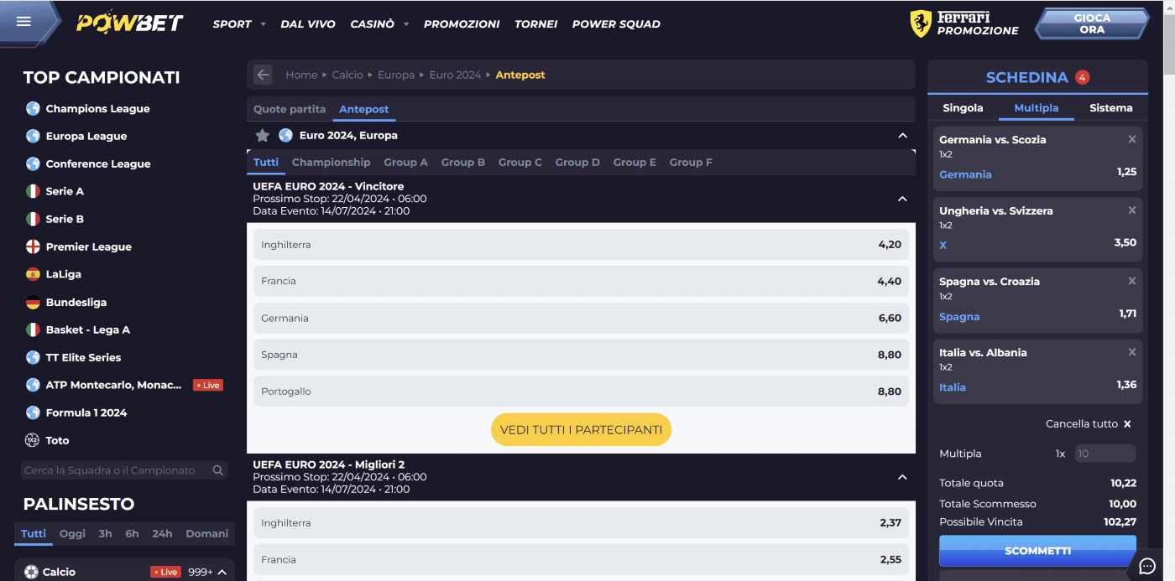Select the Group F filter tab
This screenshot has height=581, width=1175.
[x=691, y=162]
